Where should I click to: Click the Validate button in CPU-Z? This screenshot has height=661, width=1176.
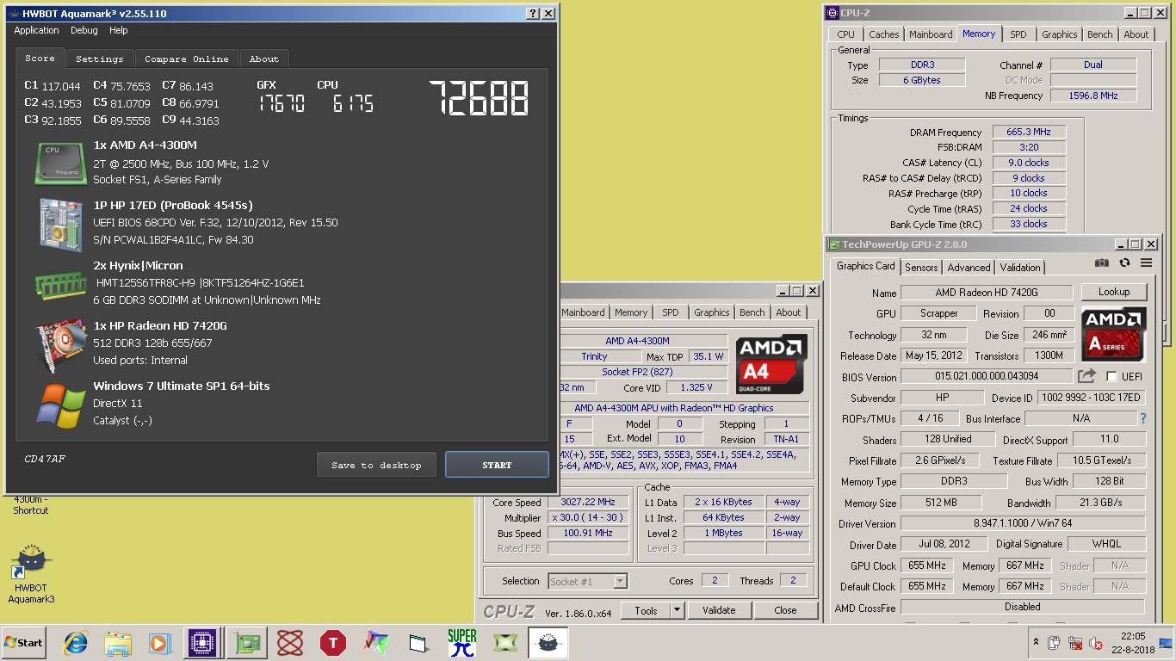click(719, 610)
